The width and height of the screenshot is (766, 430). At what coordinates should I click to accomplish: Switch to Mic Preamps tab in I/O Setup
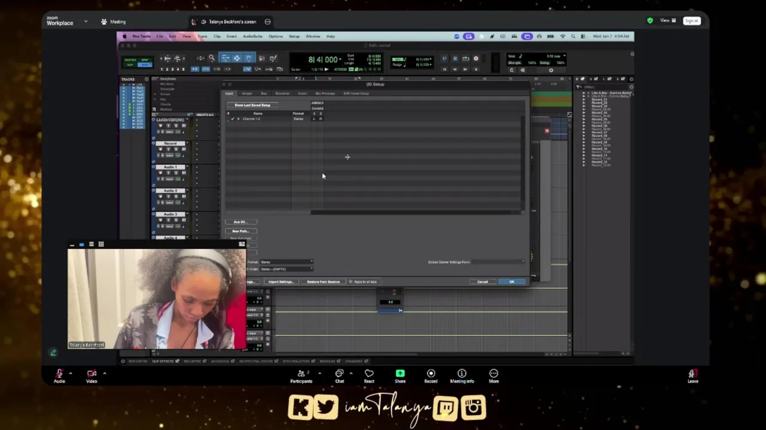325,94
